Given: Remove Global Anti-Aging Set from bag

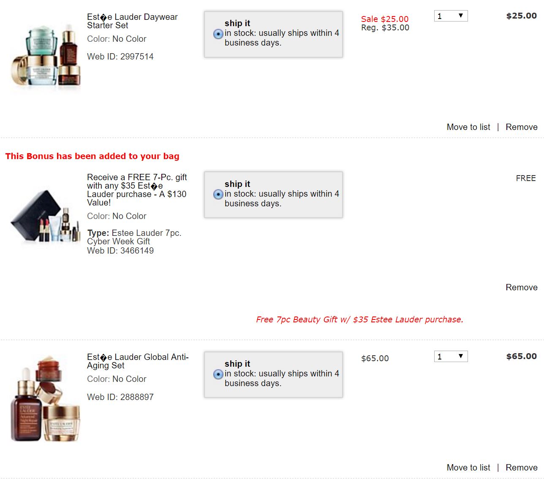Looking at the screenshot, I should [x=522, y=468].
